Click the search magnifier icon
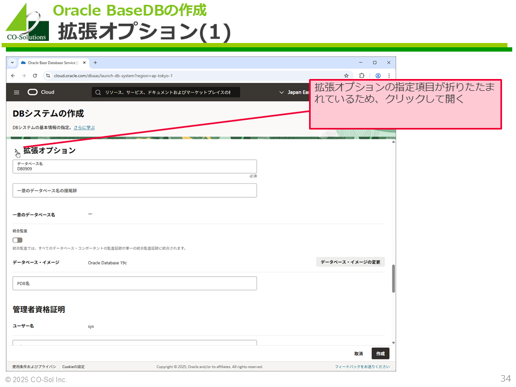Screen dimensions: 516x387 [x=98, y=92]
